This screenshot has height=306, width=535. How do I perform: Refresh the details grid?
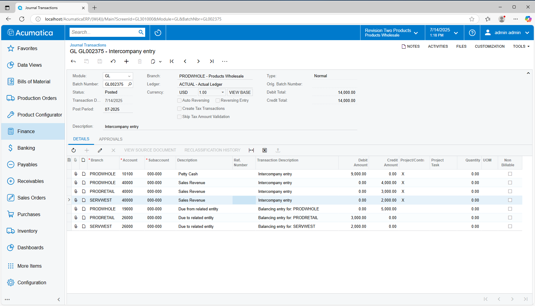pos(73,150)
